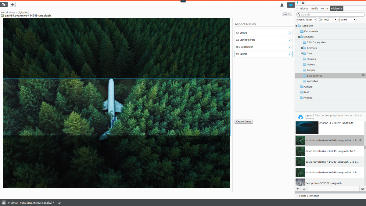
Task: Expand the top center pull-down handle
Action: coord(183,1)
